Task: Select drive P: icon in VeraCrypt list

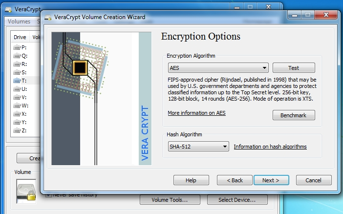Action: tap(17, 47)
